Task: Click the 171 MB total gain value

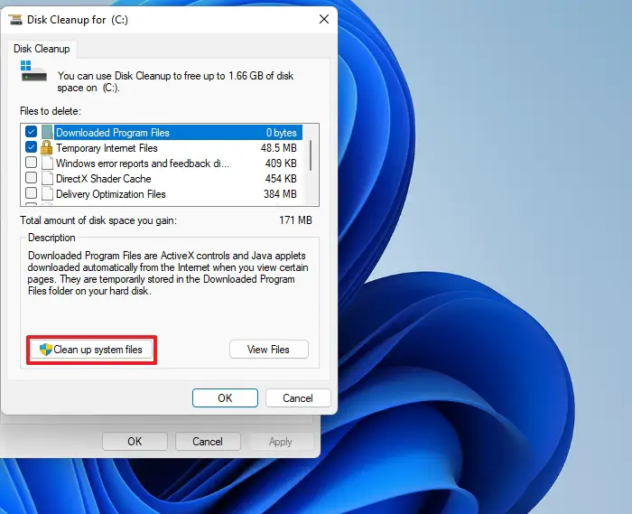Action: click(295, 220)
